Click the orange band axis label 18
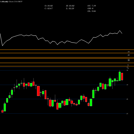 129,52
